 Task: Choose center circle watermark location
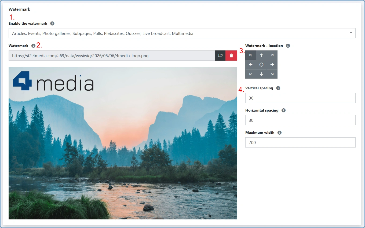coord(261,65)
